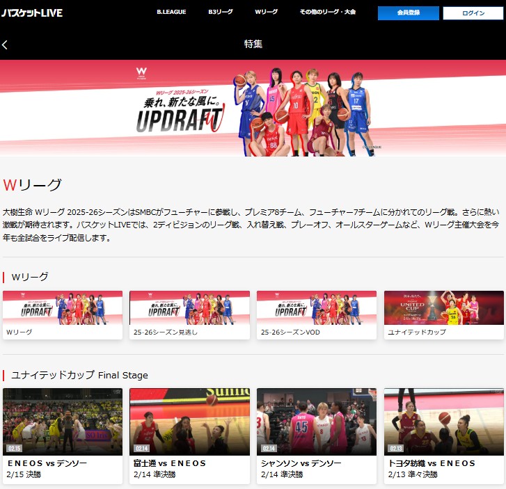Open the Wリーグ menu in top navigation
This screenshot has width=506, height=489.
tap(267, 12)
